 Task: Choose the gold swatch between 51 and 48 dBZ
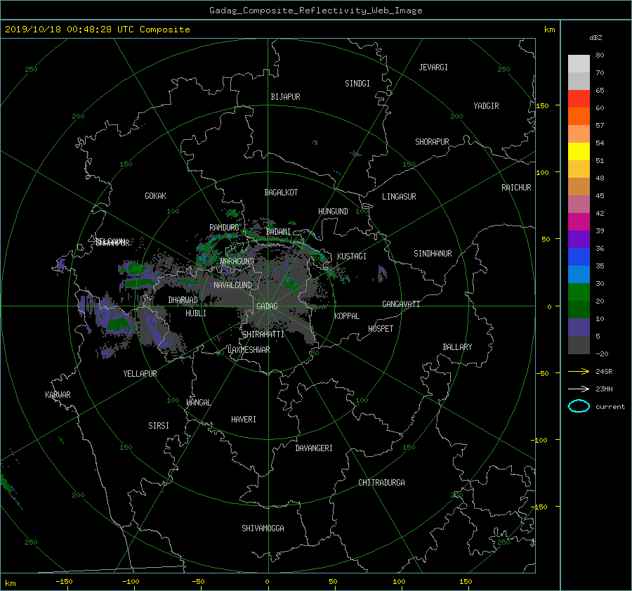(x=579, y=169)
